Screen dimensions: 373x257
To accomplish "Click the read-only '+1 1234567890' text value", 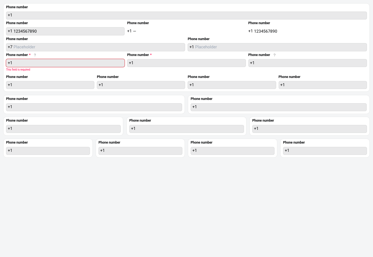I will click(x=262, y=31).
